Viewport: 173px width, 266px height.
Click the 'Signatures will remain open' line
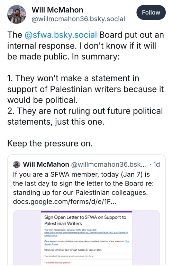[73, 250]
